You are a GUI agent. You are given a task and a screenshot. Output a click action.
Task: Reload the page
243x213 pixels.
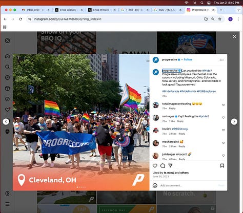(21, 19)
